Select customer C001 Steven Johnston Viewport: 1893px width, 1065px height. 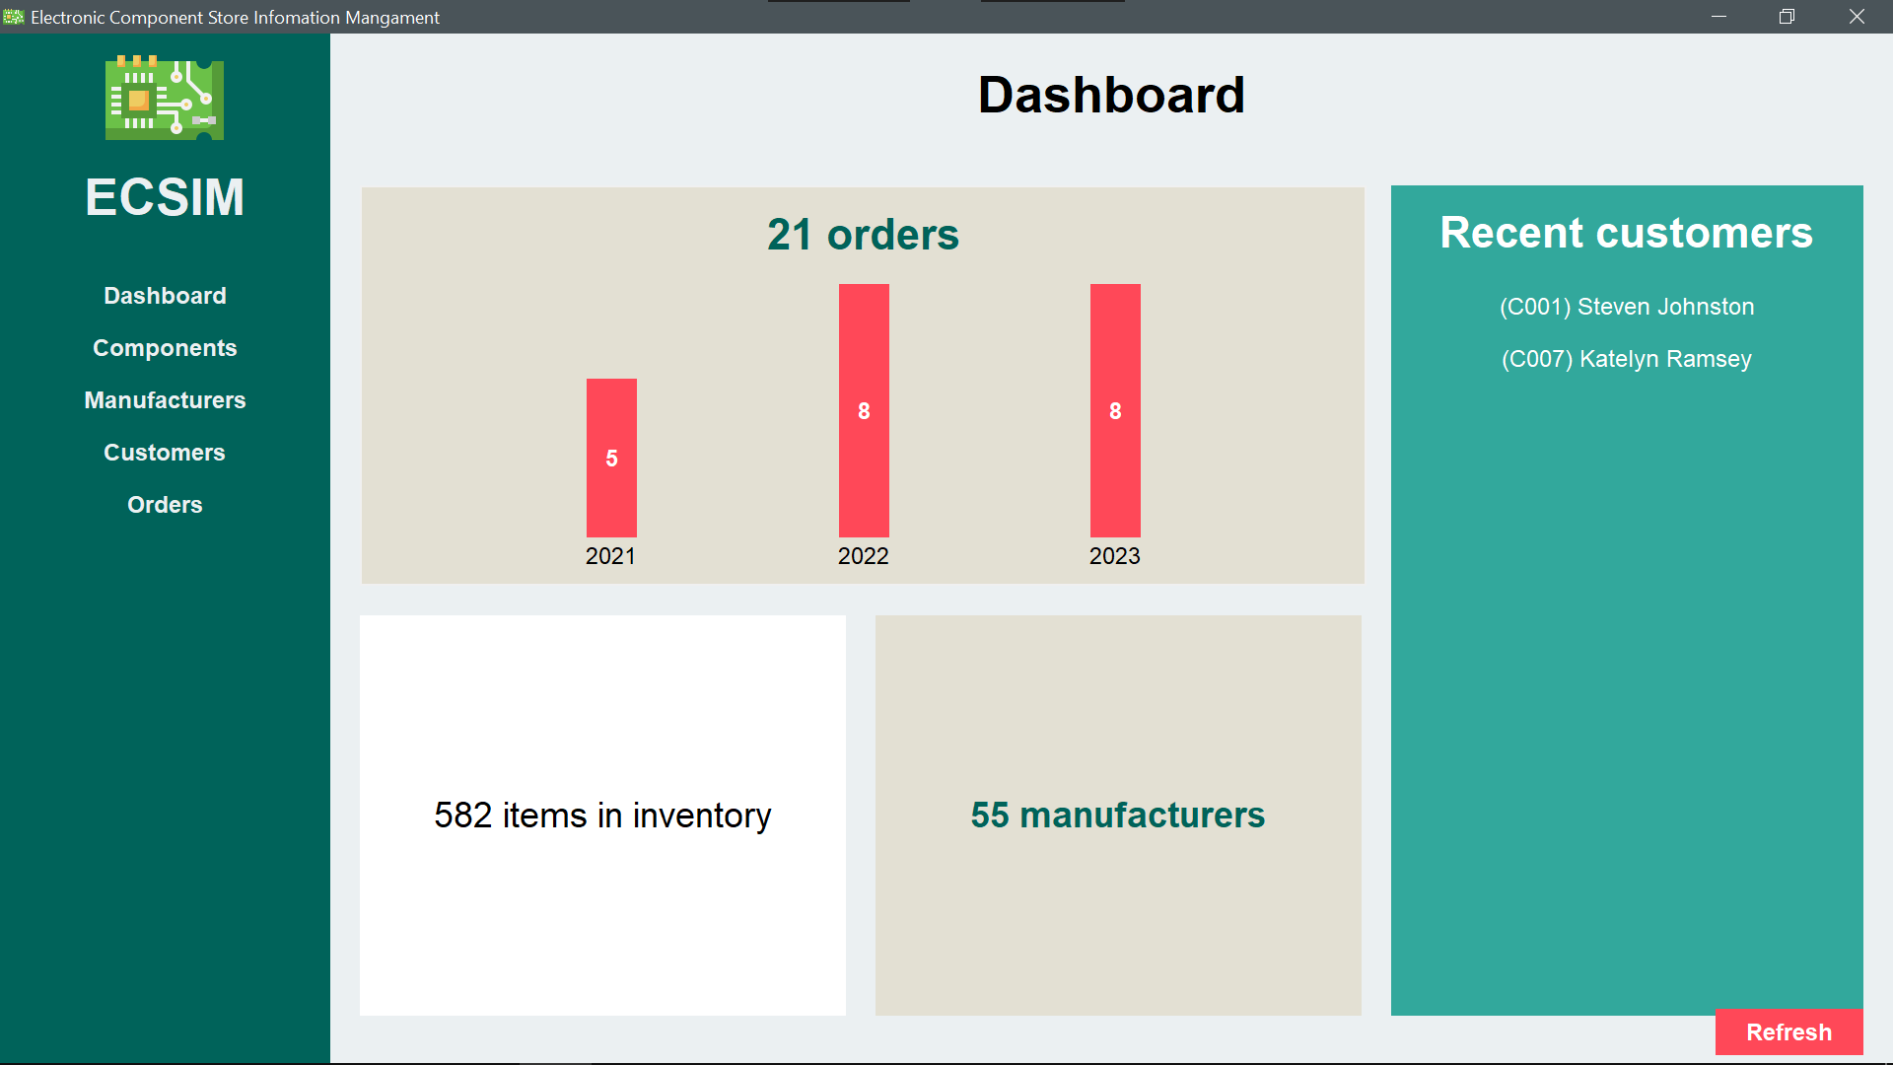pos(1627,307)
